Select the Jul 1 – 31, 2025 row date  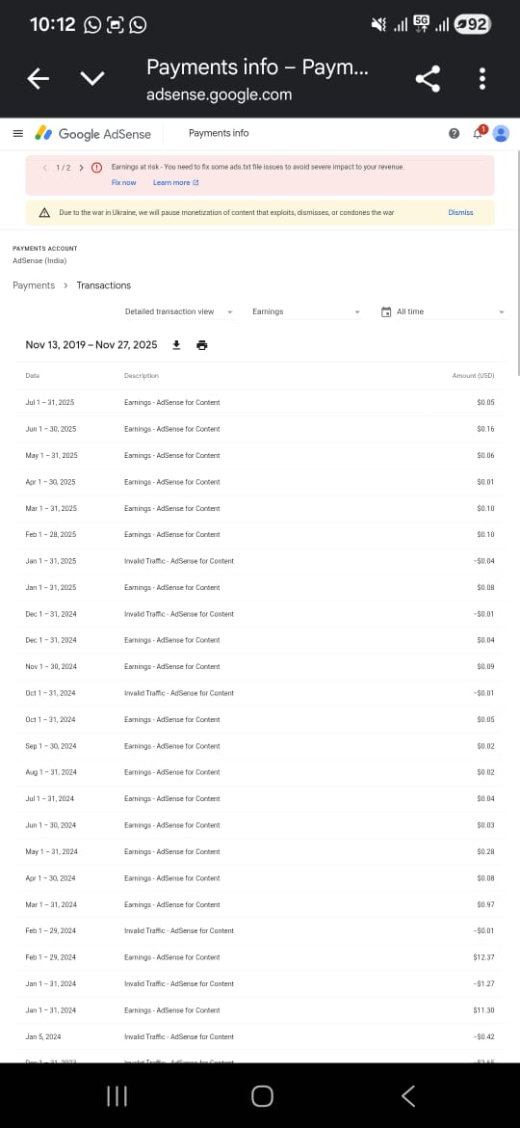tap(49, 402)
